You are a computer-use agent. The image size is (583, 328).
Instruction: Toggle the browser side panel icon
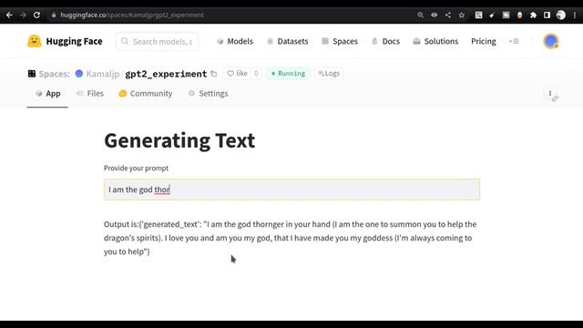click(x=547, y=15)
